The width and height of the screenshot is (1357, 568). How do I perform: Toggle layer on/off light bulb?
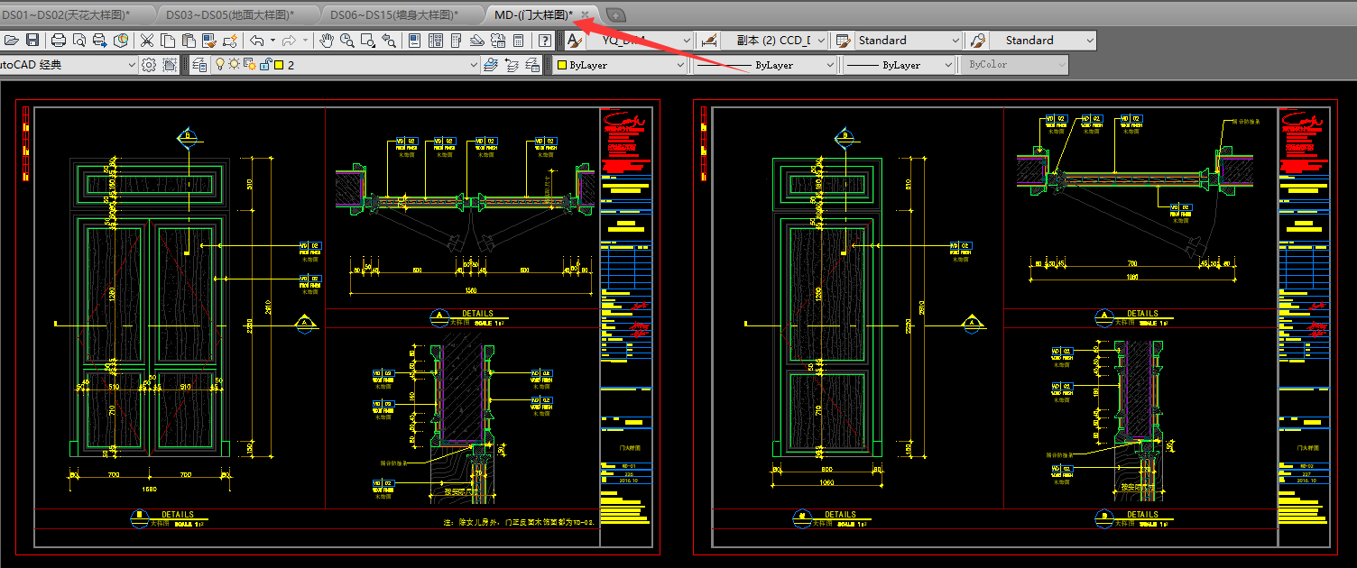coord(220,65)
